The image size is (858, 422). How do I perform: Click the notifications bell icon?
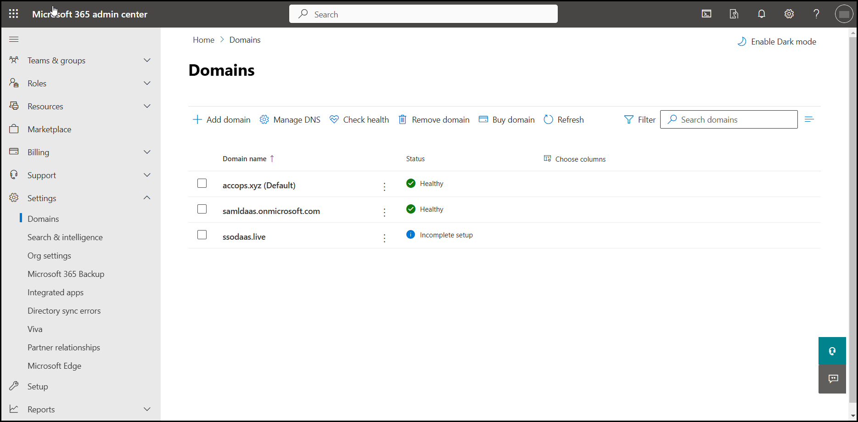tap(762, 14)
